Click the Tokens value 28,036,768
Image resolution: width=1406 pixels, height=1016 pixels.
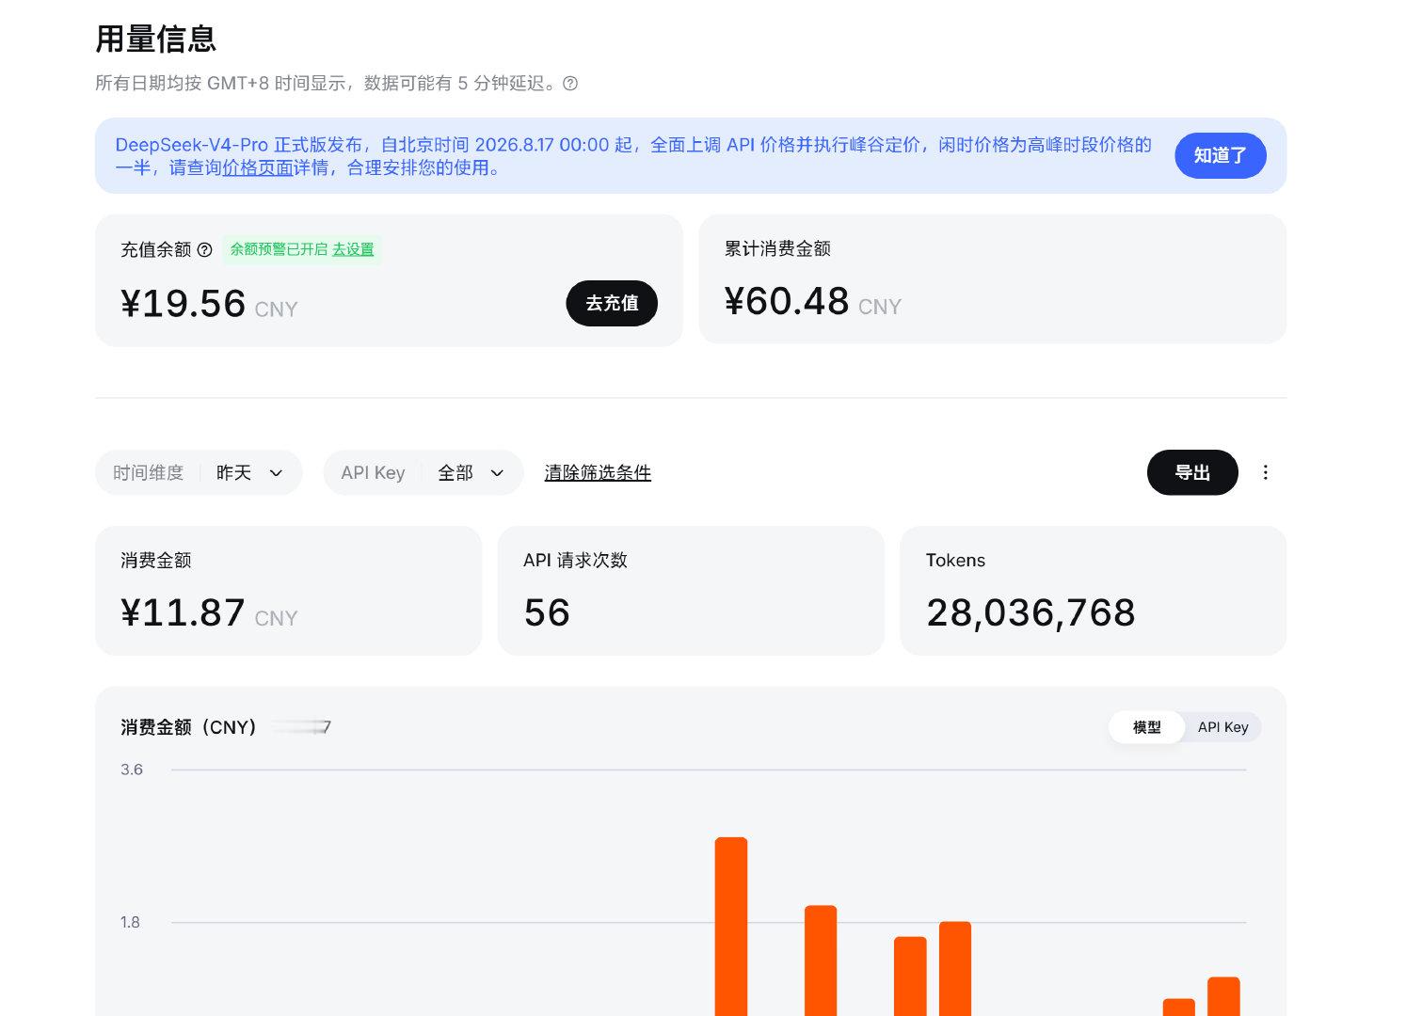1031,613
